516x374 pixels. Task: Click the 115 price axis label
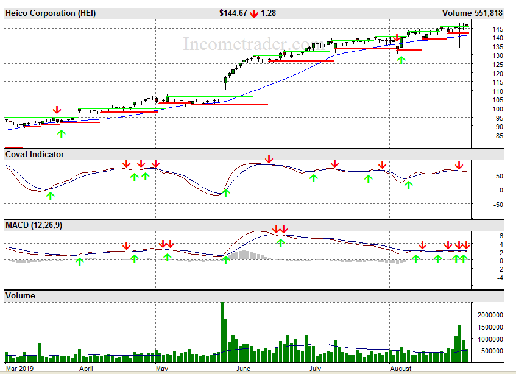498,83
